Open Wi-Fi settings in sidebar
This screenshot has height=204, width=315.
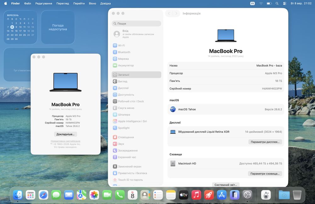coord(136,46)
